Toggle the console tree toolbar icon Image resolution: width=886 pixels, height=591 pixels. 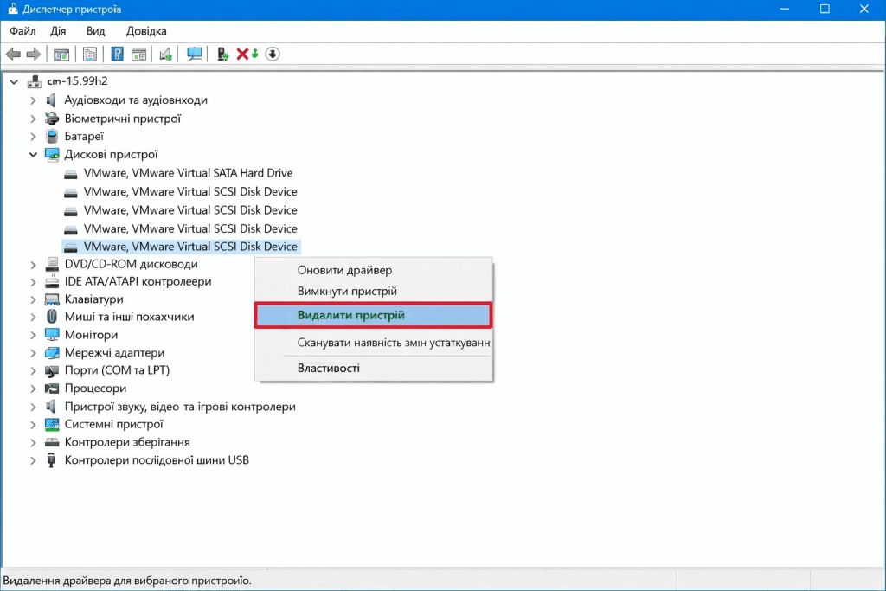pyautogui.click(x=61, y=55)
